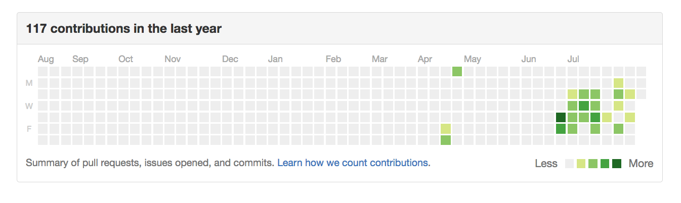Click the gray 'no contributions' legend swatch
The image size is (681, 203).
pyautogui.click(x=570, y=164)
